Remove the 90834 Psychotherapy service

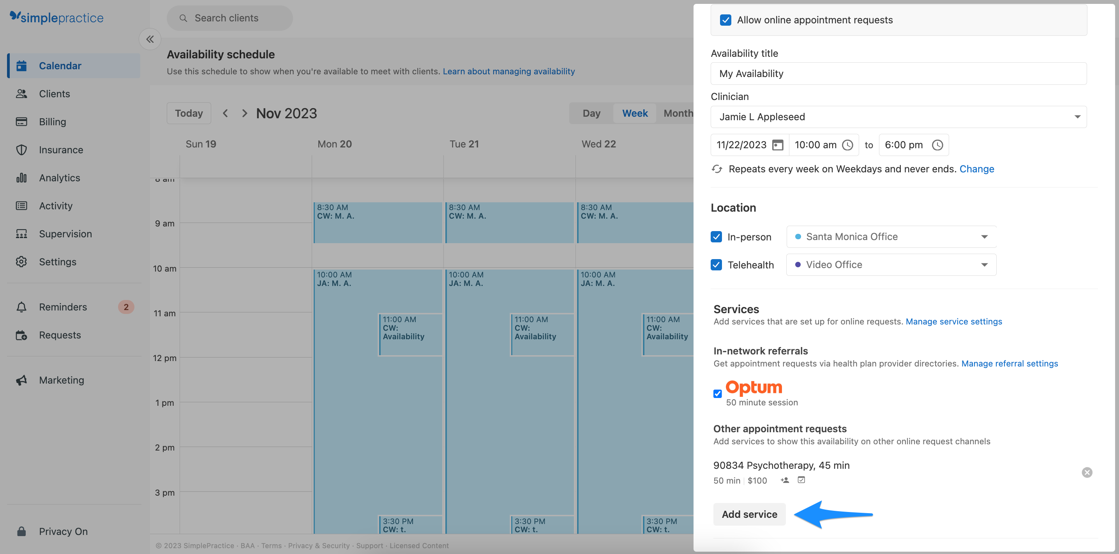tap(1087, 472)
